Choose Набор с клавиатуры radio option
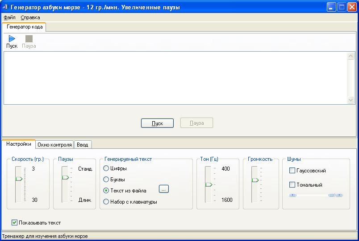Screen dimensions: 359x241 [106, 202]
